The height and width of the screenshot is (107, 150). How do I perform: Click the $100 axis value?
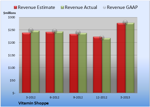coord(11,68)
